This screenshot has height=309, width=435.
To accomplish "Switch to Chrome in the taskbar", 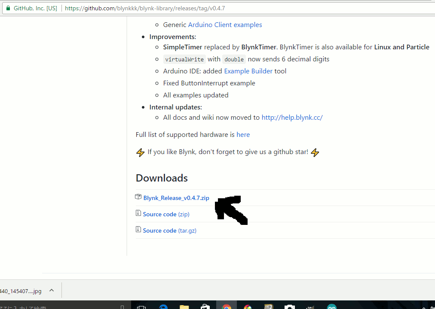I will (x=227, y=306).
